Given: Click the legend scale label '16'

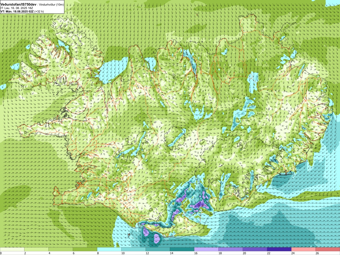Looking at the screenshot, I should 195,253.
